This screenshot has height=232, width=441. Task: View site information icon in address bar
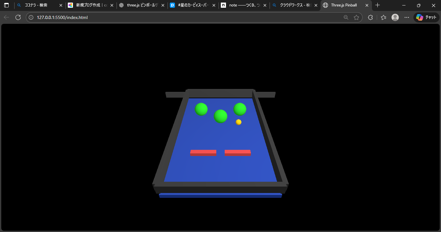[x=31, y=17]
